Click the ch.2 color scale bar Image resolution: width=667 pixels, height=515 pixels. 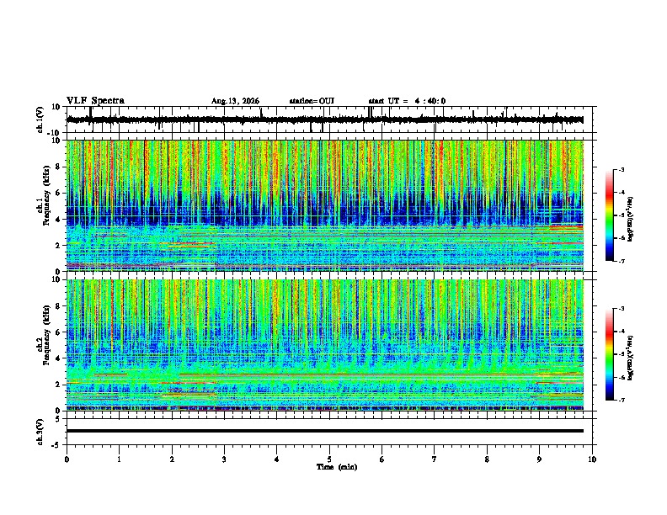(x=609, y=354)
